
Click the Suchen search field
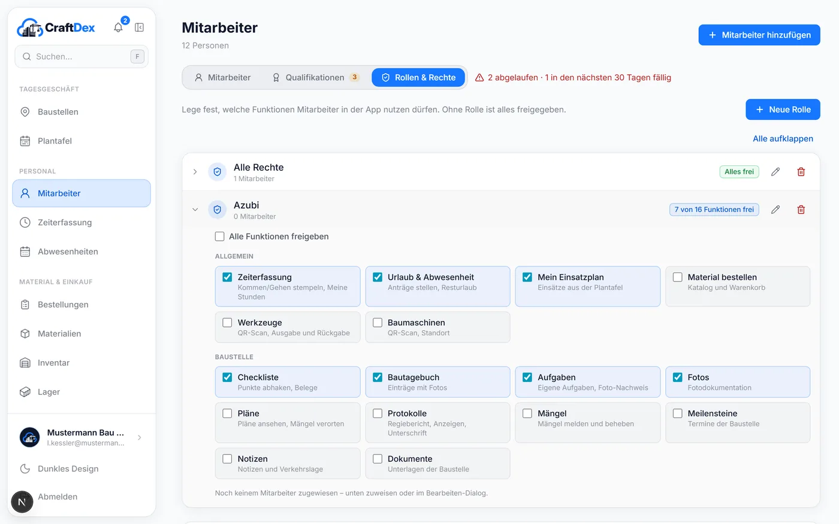[82, 57]
